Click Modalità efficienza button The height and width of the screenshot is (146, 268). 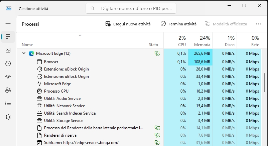point(226,24)
